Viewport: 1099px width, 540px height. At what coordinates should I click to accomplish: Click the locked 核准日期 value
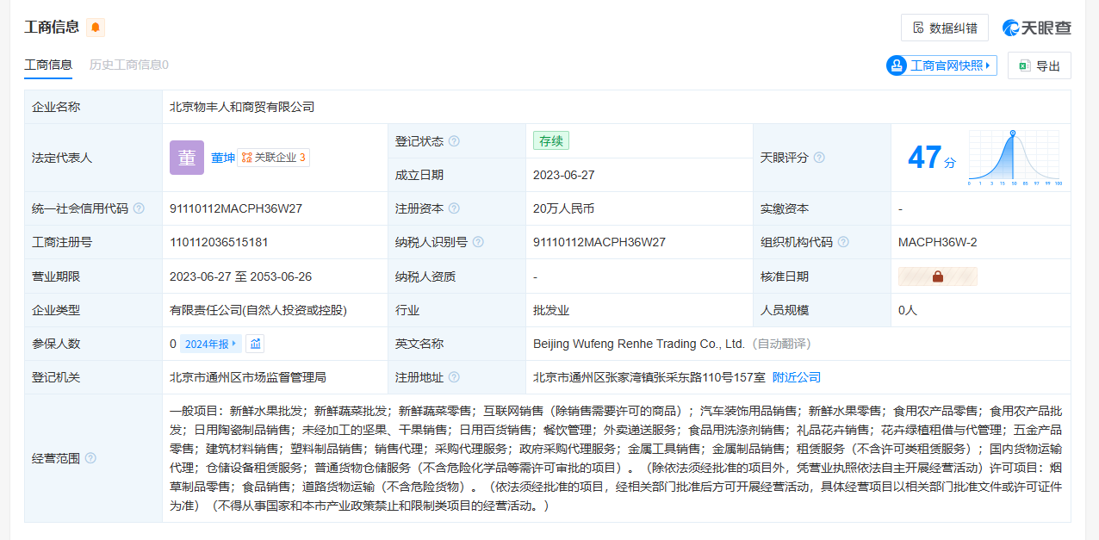pos(937,276)
